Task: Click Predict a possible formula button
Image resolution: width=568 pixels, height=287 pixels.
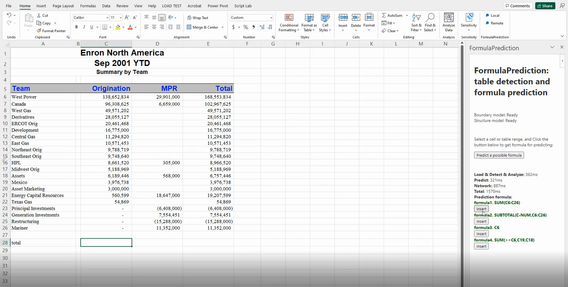Action: pos(499,155)
